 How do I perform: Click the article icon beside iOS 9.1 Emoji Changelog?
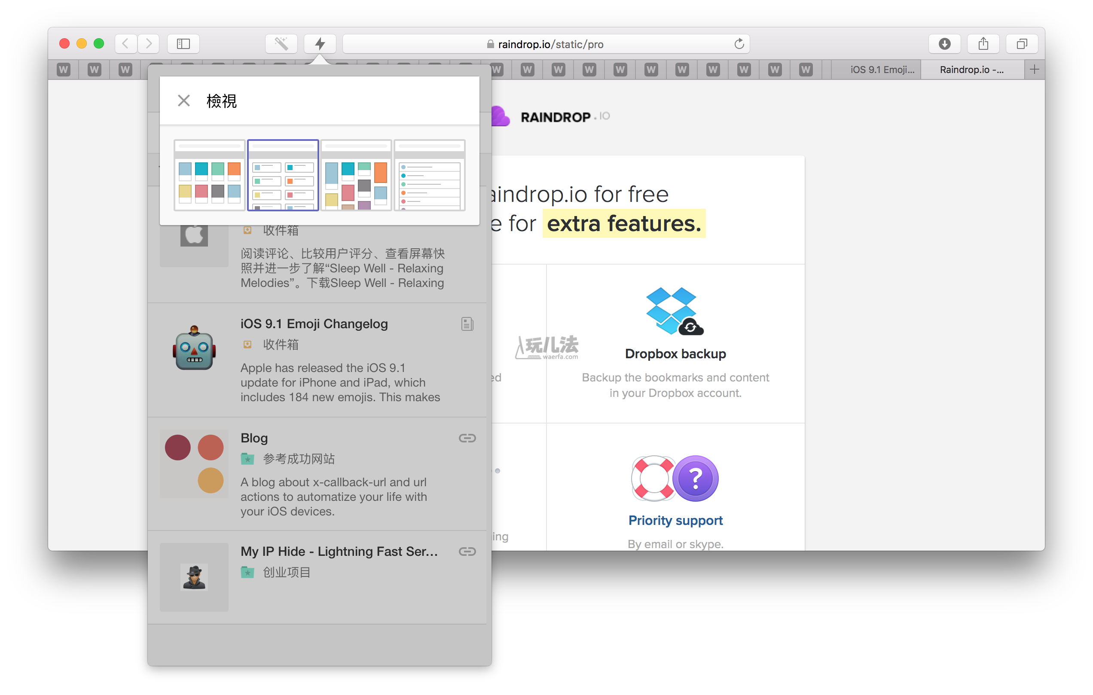click(467, 324)
